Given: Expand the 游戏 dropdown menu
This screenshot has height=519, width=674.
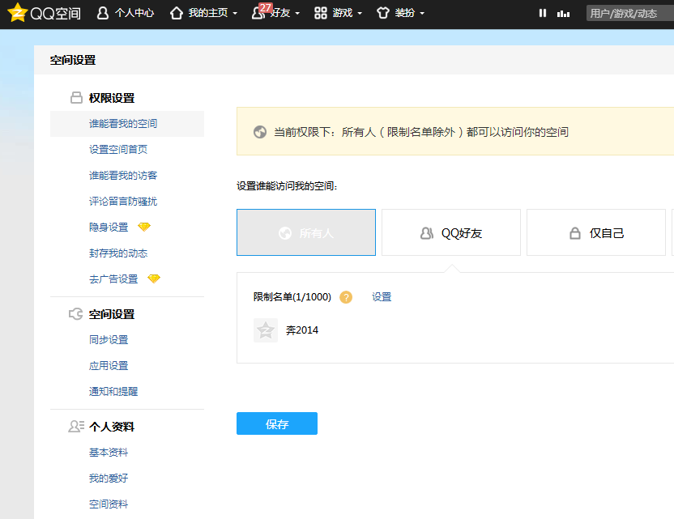Looking at the screenshot, I should click(x=338, y=13).
